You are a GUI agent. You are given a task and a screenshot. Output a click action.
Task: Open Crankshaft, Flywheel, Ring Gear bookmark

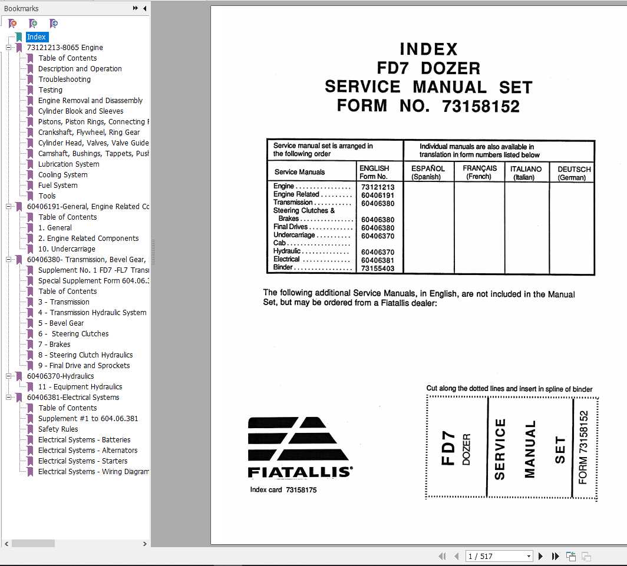(x=89, y=133)
